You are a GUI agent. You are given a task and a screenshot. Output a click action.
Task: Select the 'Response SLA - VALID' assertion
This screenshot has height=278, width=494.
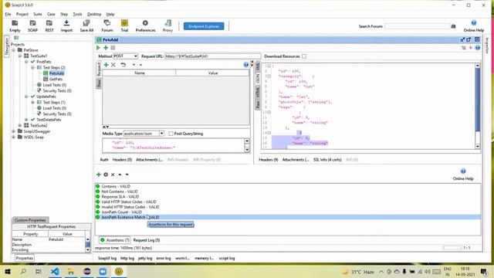(120, 197)
